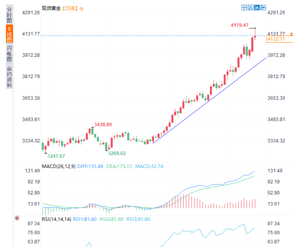Click the red sun-shaped icon beside RSI
Screen dimensions: 293x247
point(17,219)
